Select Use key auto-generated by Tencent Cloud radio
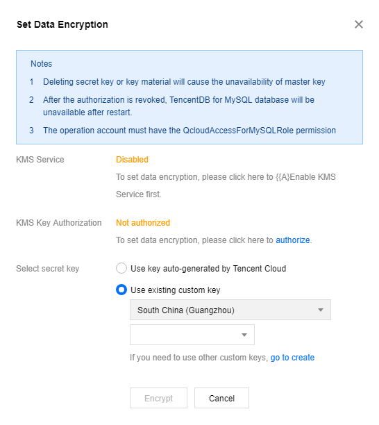The width and height of the screenshot is (379, 425). [121, 268]
